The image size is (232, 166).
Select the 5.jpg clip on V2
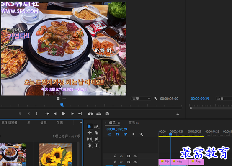pos(197,162)
